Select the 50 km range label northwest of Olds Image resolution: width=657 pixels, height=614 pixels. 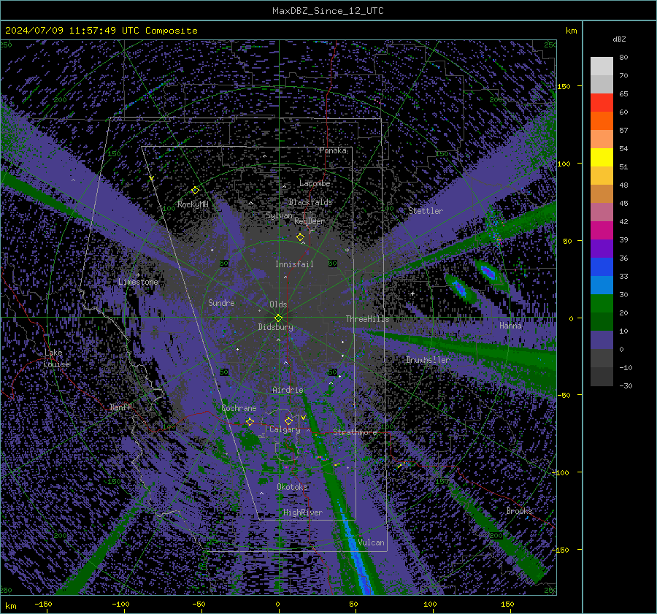[x=224, y=264]
